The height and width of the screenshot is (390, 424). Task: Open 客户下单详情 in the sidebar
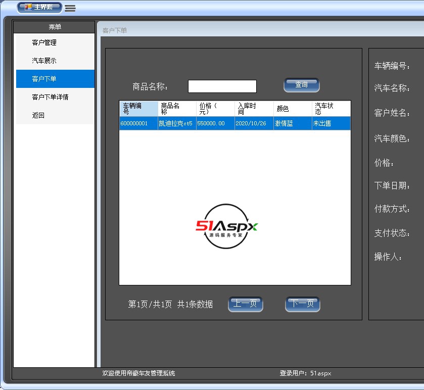(x=50, y=97)
